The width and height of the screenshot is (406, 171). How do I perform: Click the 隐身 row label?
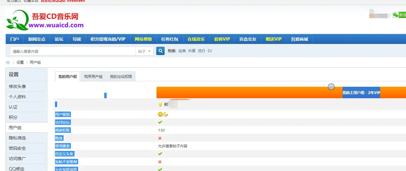(x=59, y=138)
